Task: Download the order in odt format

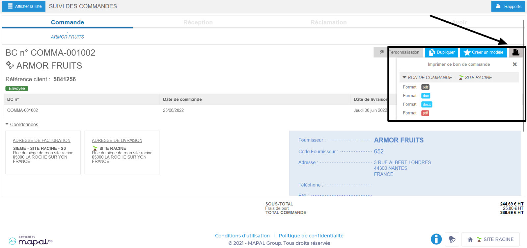Action: tap(425, 87)
